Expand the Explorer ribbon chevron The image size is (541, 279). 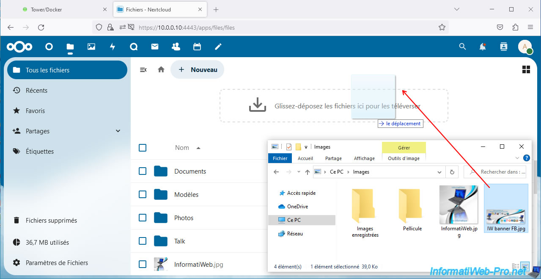tap(517, 158)
